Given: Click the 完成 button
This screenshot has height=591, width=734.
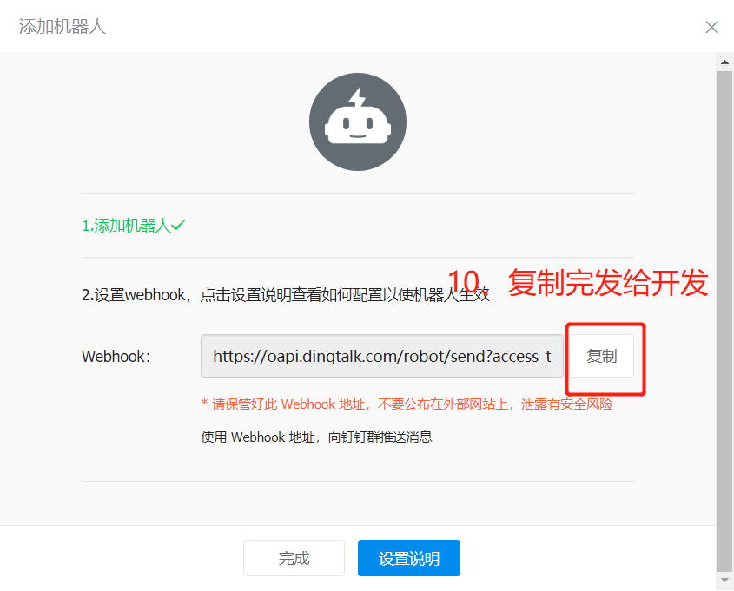Looking at the screenshot, I should tap(294, 558).
